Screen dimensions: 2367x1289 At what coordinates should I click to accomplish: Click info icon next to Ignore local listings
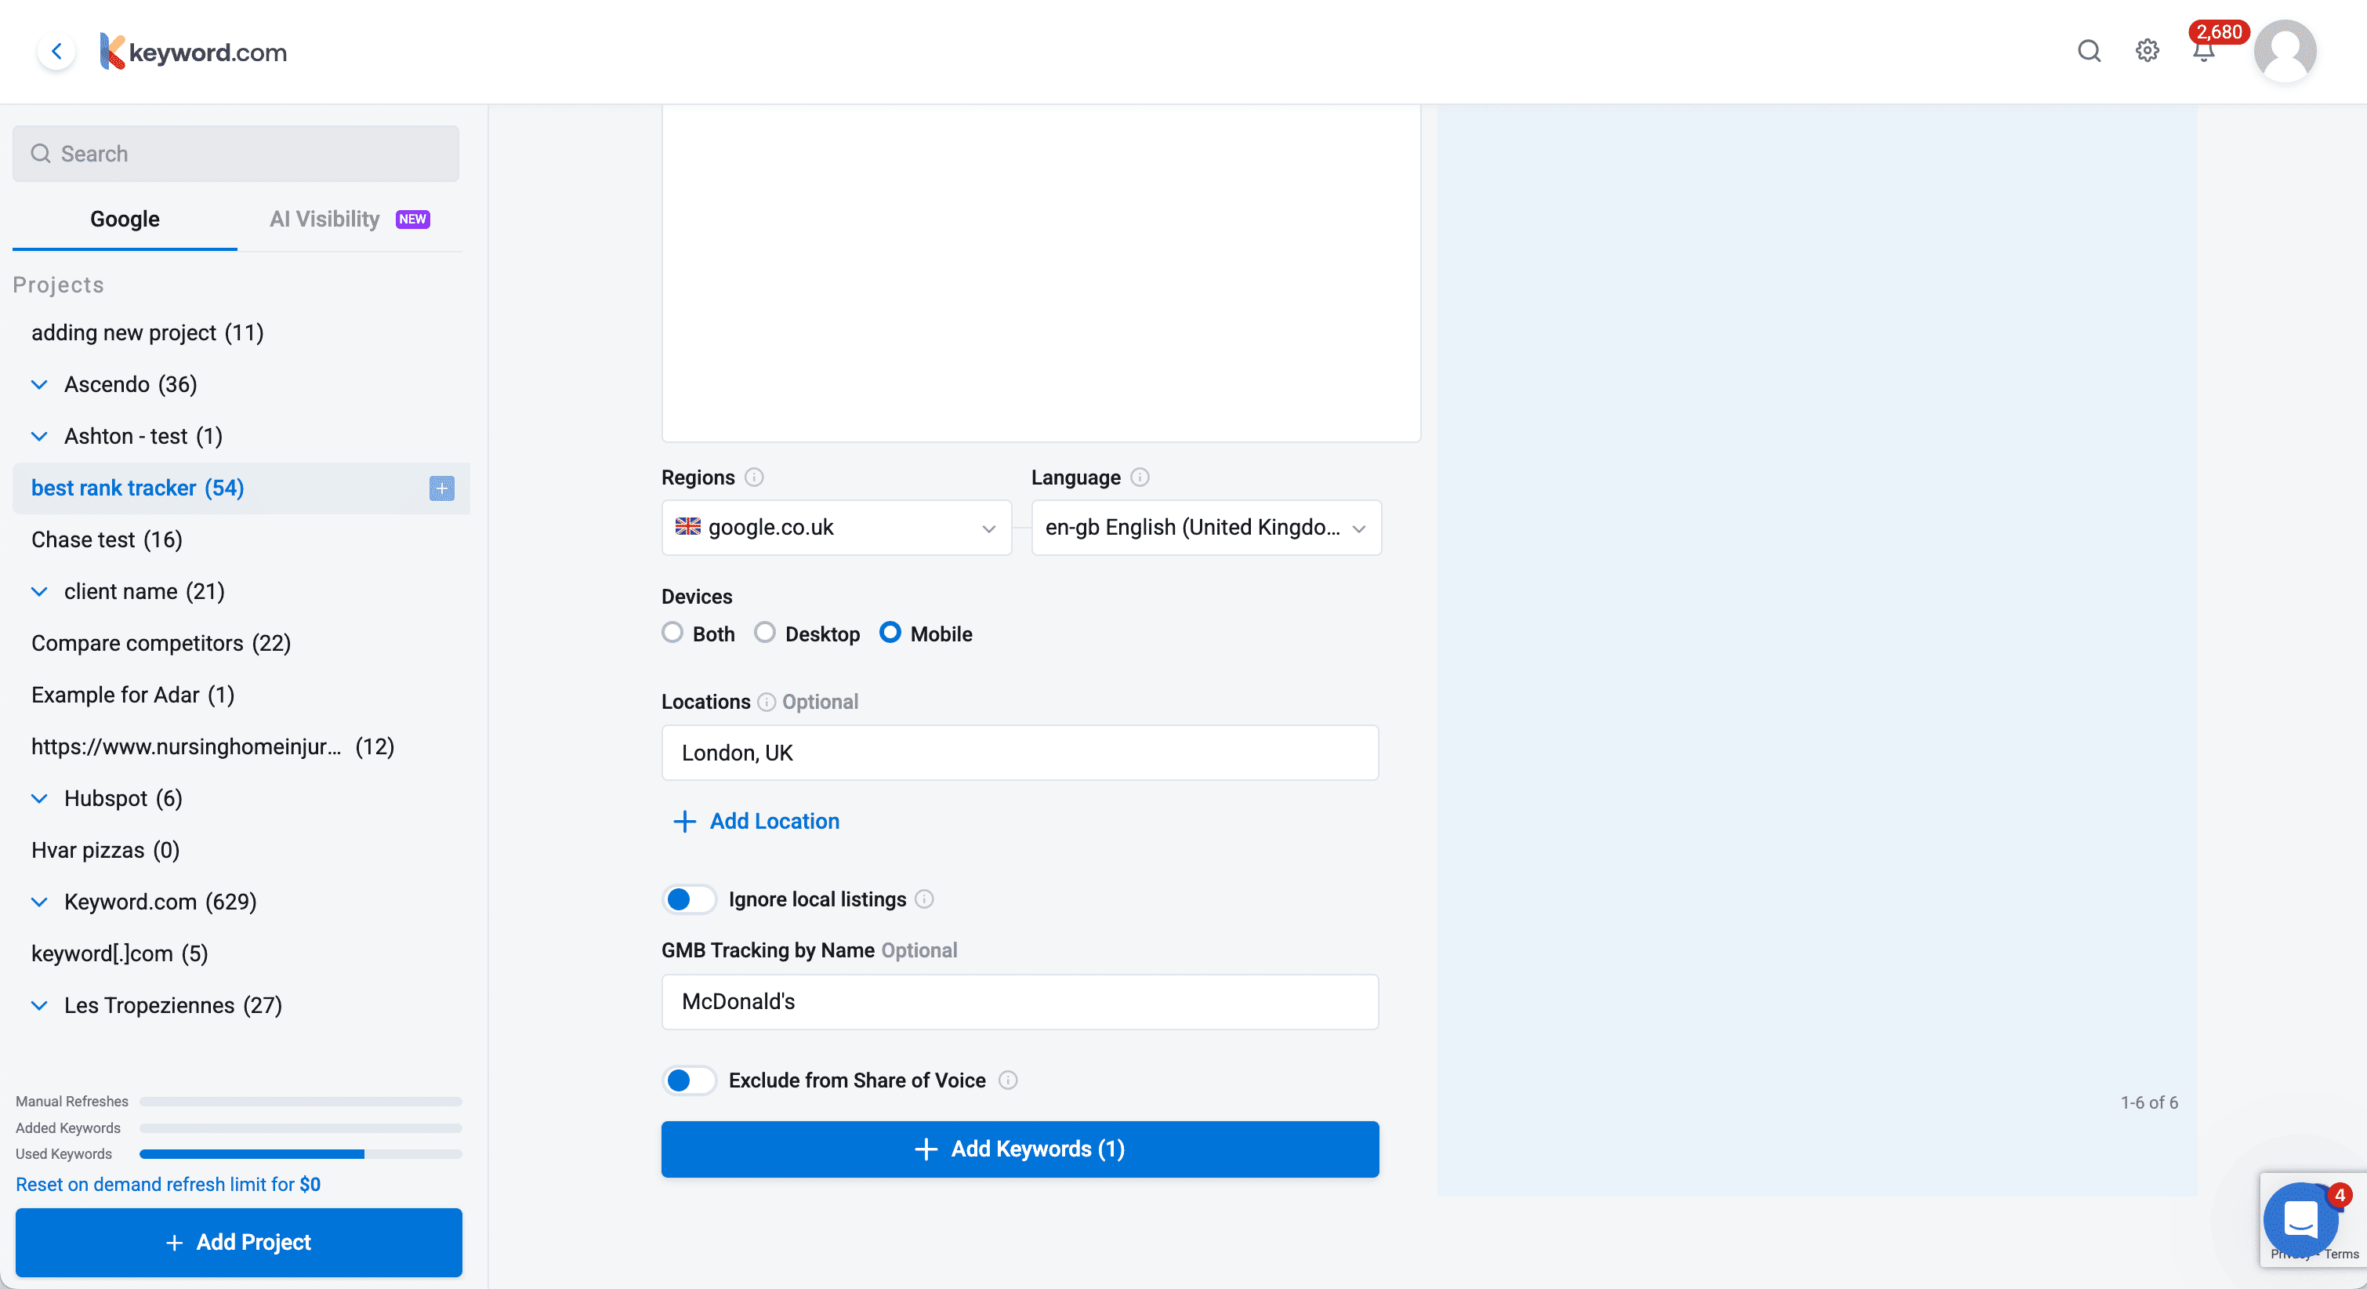[924, 899]
